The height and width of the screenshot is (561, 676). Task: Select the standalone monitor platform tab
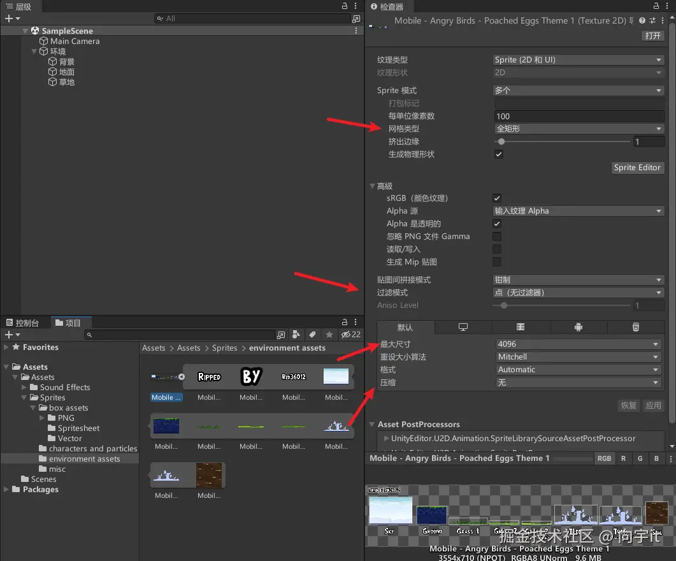(463, 327)
